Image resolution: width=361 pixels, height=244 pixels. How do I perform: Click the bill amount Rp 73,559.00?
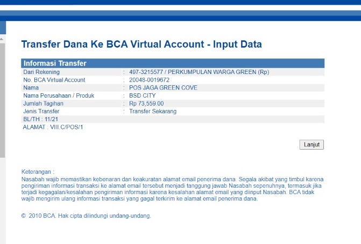point(146,103)
